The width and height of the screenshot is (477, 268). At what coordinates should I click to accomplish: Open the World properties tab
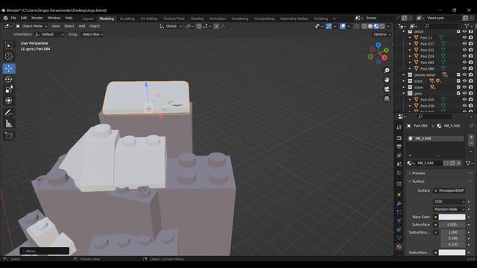(399, 173)
